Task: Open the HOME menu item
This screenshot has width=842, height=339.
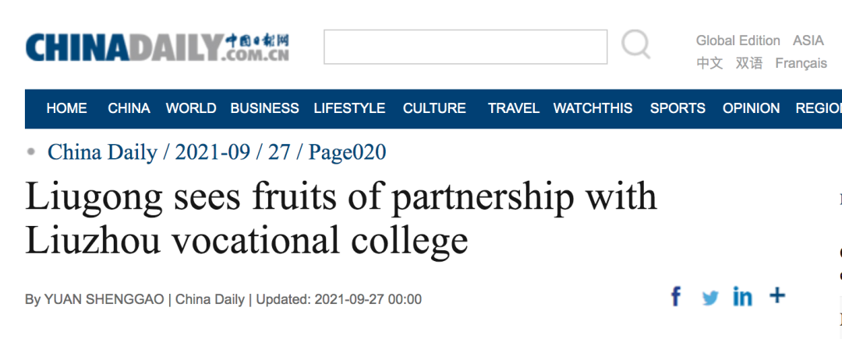Action: [66, 108]
